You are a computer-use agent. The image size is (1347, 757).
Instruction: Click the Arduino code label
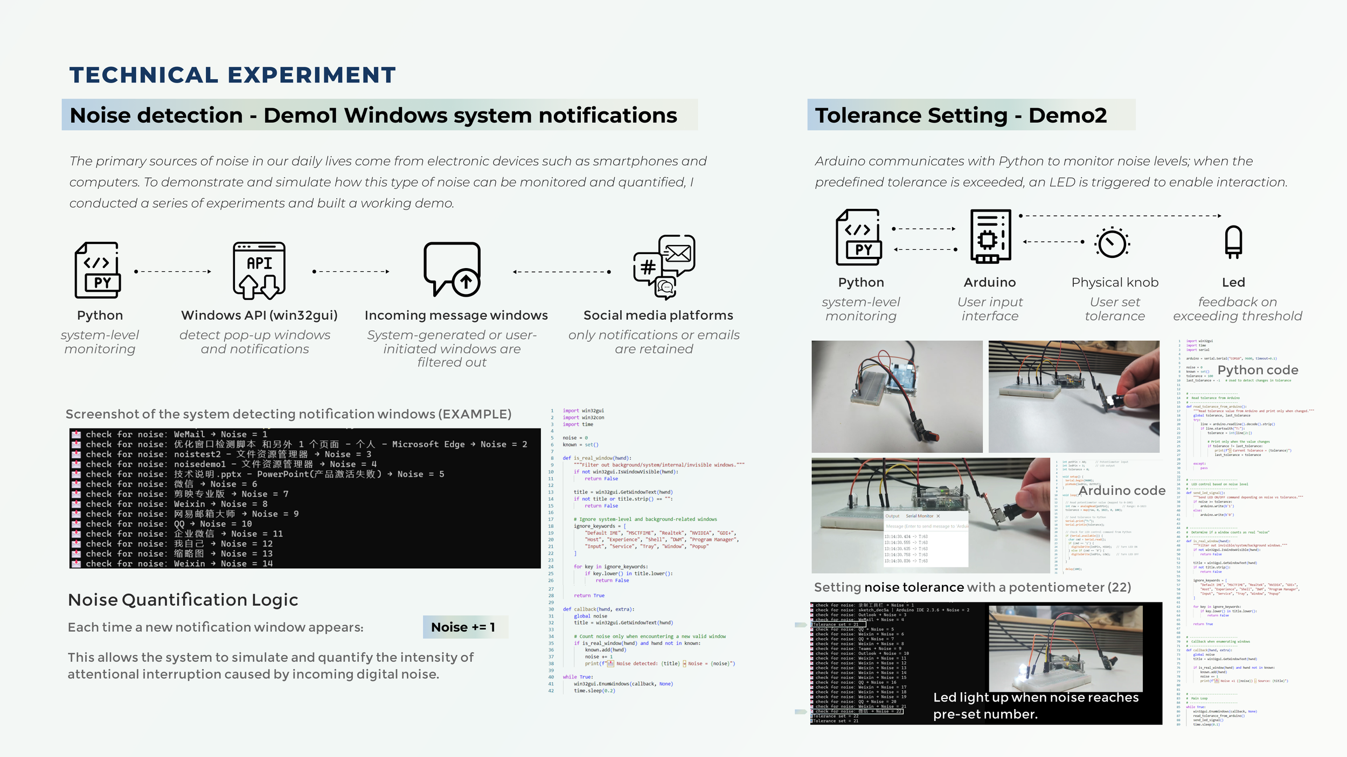[1121, 490]
